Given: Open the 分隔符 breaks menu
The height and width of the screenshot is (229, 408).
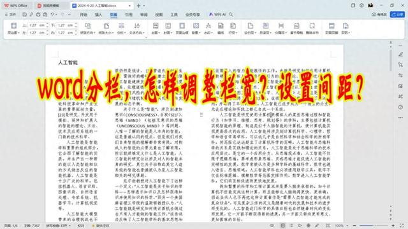Looking at the screenshot, I should click(x=280, y=29).
